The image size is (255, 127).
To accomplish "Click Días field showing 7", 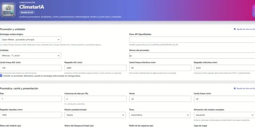I will (31, 99).
